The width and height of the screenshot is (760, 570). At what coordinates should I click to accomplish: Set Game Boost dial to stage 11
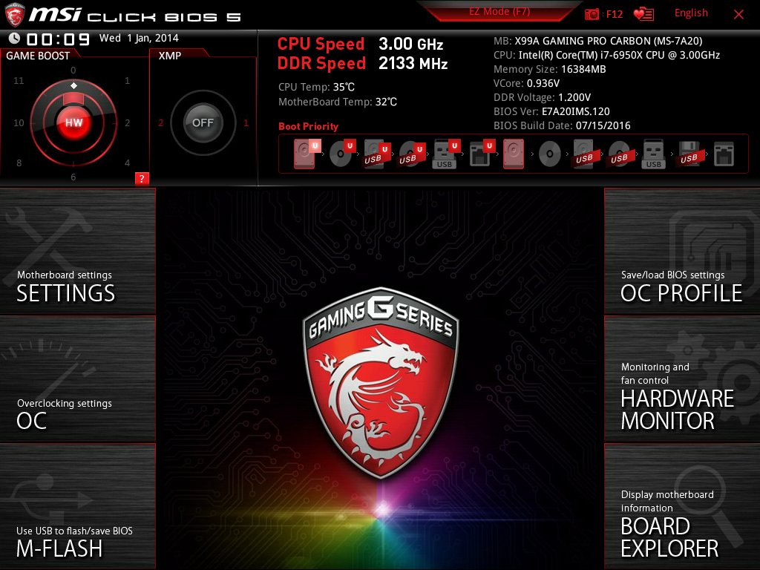click(19, 80)
